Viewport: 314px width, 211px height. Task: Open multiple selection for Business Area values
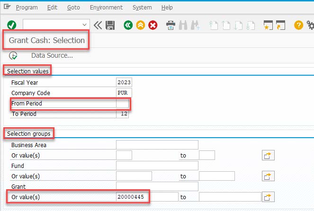coord(268,155)
